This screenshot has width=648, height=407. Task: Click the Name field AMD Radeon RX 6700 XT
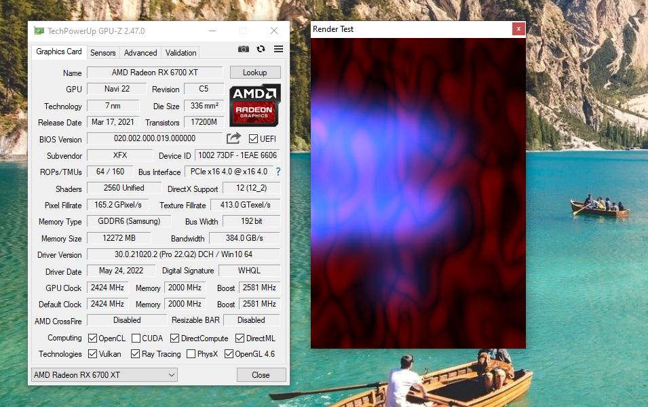155,73
